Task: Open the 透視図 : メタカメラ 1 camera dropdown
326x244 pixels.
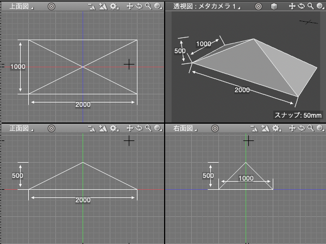Action: click(x=206, y=7)
